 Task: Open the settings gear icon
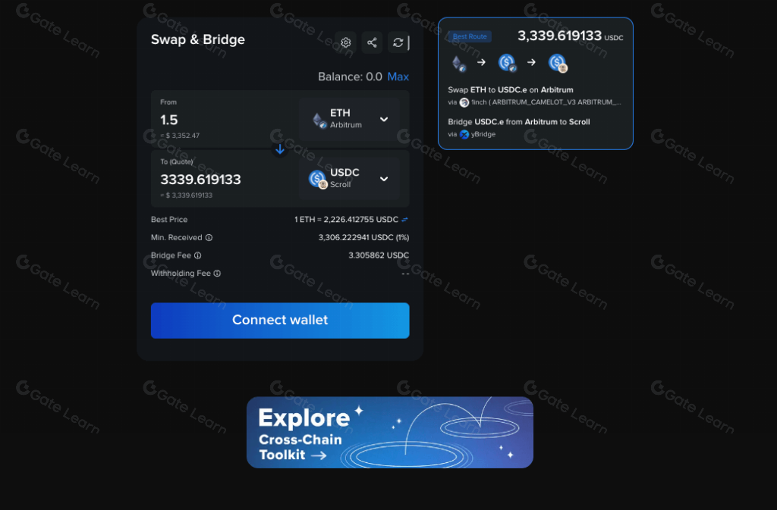[x=346, y=42]
